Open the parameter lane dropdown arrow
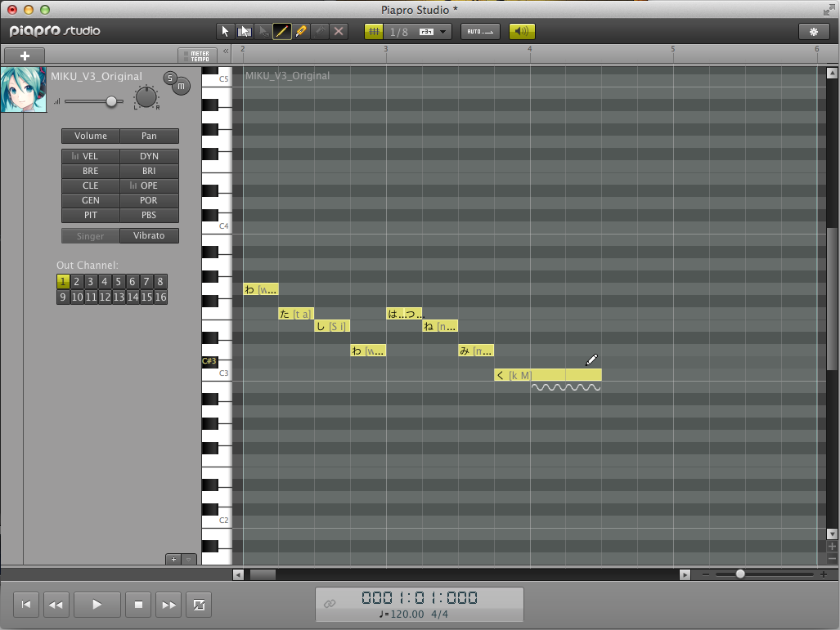The image size is (840, 630). click(189, 560)
